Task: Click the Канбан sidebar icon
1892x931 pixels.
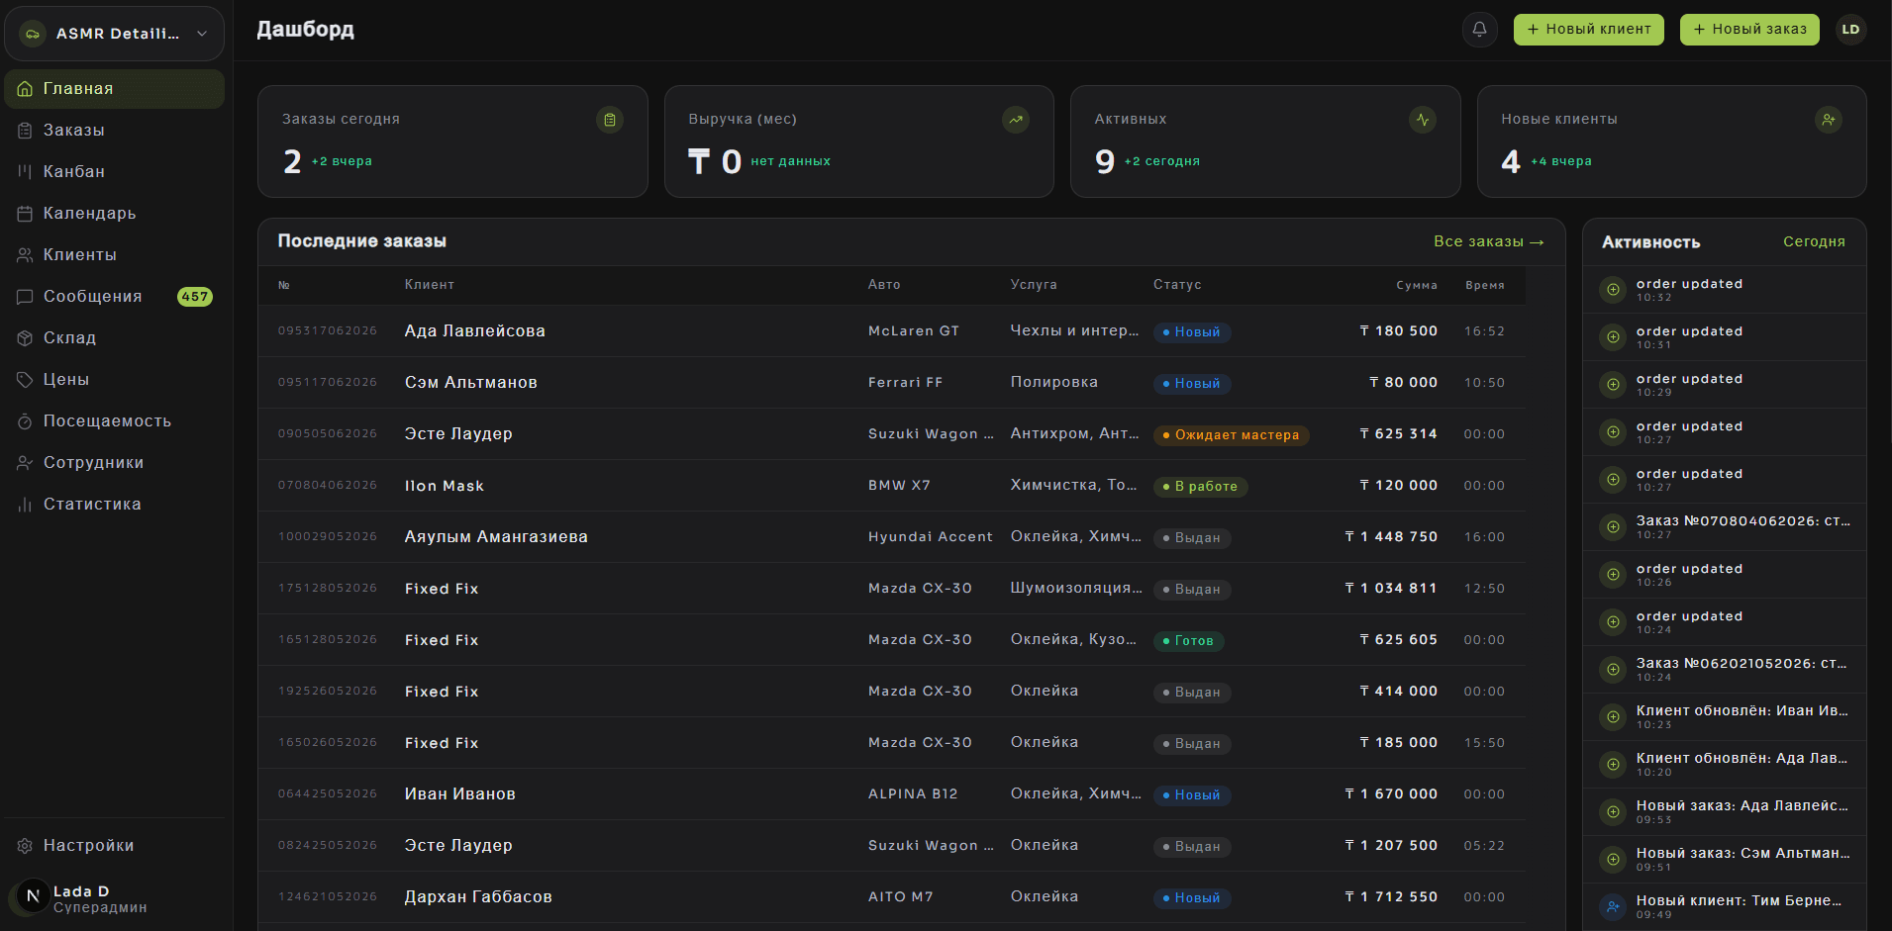Action: [x=25, y=171]
